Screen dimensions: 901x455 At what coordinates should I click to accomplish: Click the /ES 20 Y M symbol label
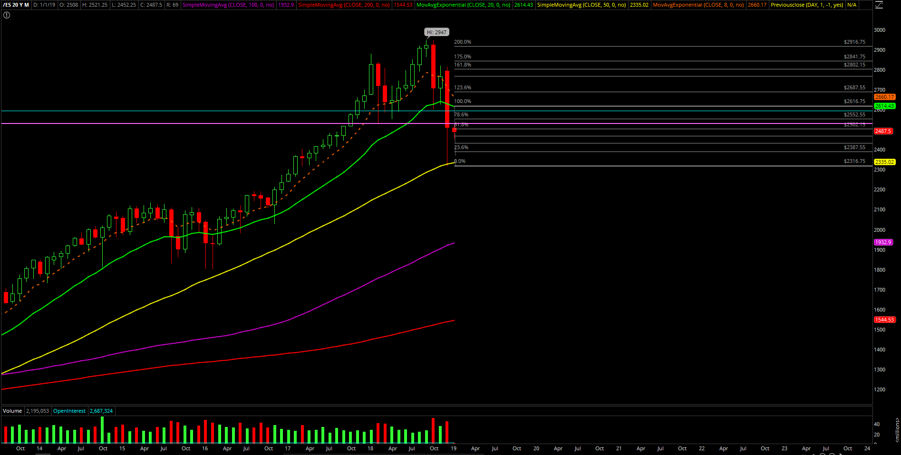click(16, 5)
